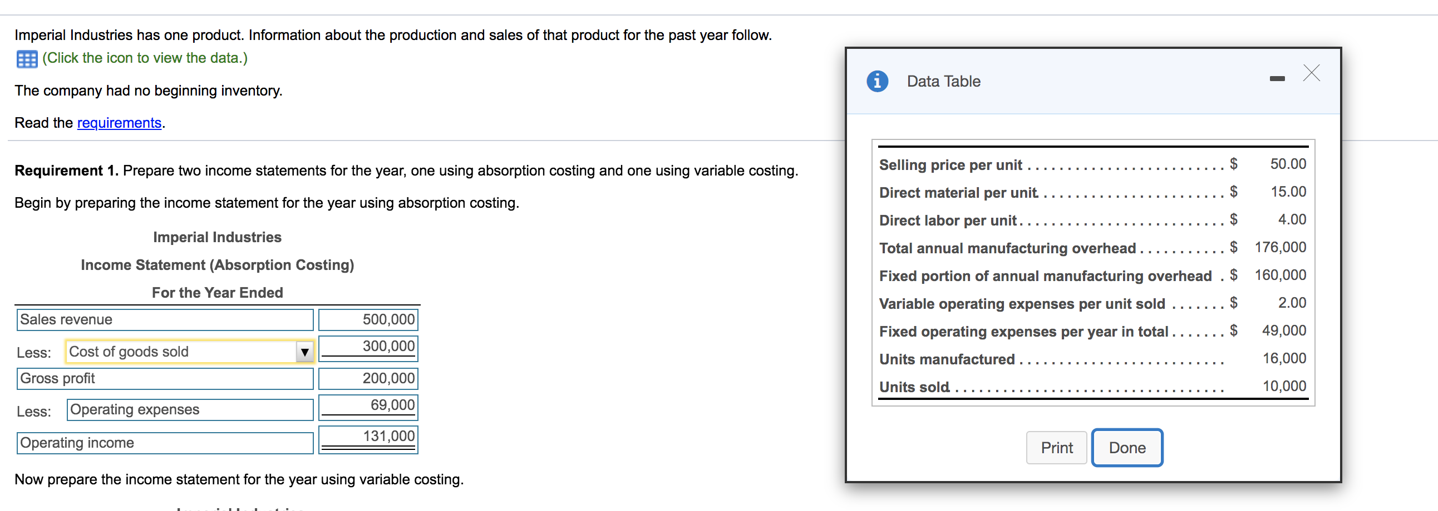Click the Done button in the Data Table
This screenshot has height=511, width=1438.
click(x=1126, y=447)
